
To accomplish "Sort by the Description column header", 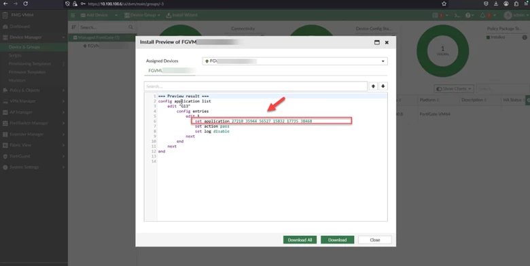I will click(x=474, y=100).
